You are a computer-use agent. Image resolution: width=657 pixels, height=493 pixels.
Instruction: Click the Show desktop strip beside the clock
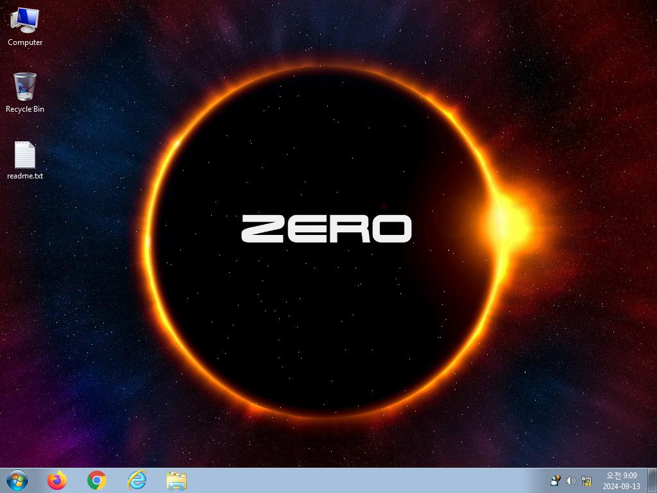click(x=653, y=480)
